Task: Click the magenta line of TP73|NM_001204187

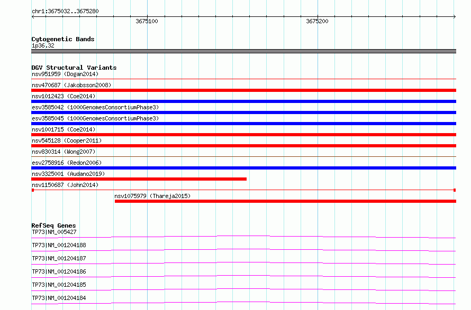Action: point(243,263)
